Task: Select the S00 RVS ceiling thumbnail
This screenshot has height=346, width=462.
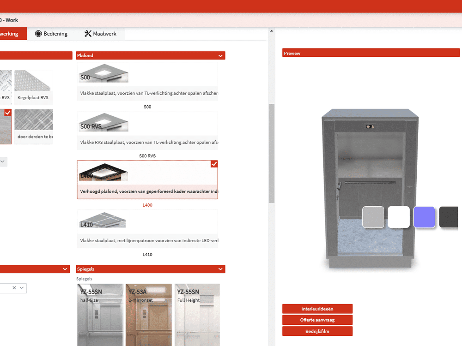Action: tap(103, 122)
